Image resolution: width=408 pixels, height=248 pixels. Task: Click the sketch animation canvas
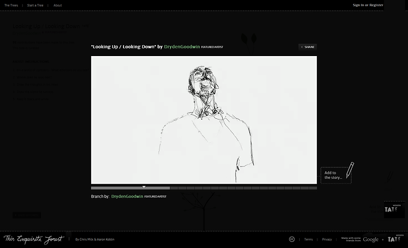[204, 120]
